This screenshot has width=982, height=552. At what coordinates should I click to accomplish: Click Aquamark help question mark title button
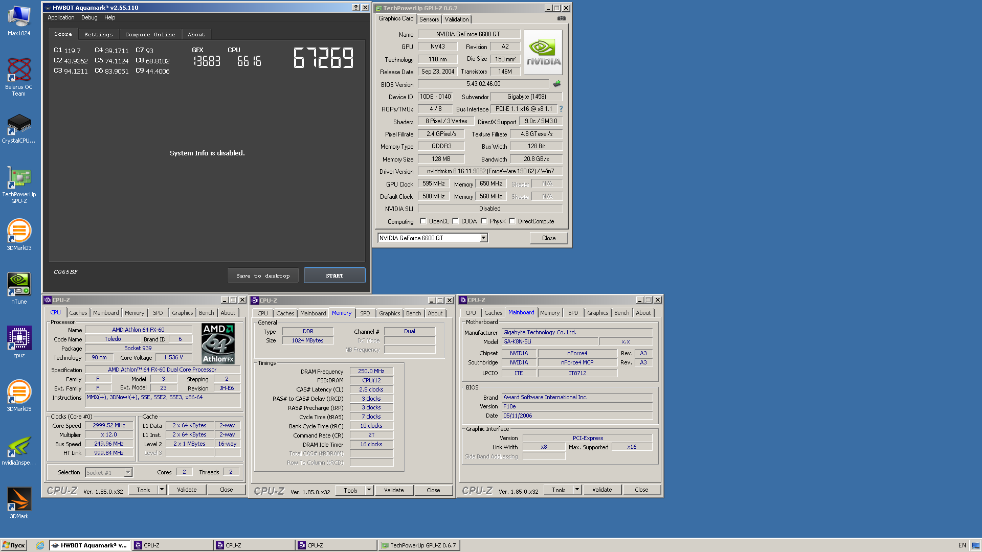(356, 8)
